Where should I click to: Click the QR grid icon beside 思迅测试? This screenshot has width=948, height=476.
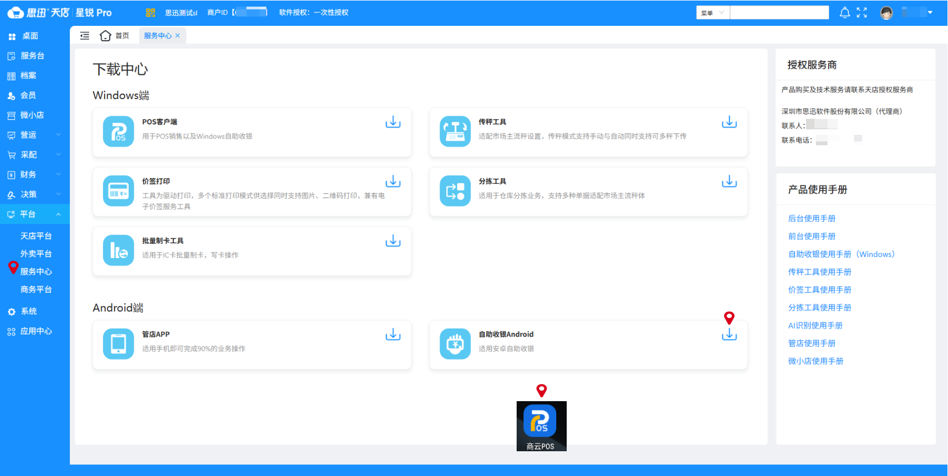point(150,13)
